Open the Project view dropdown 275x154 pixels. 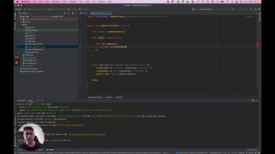24,13
